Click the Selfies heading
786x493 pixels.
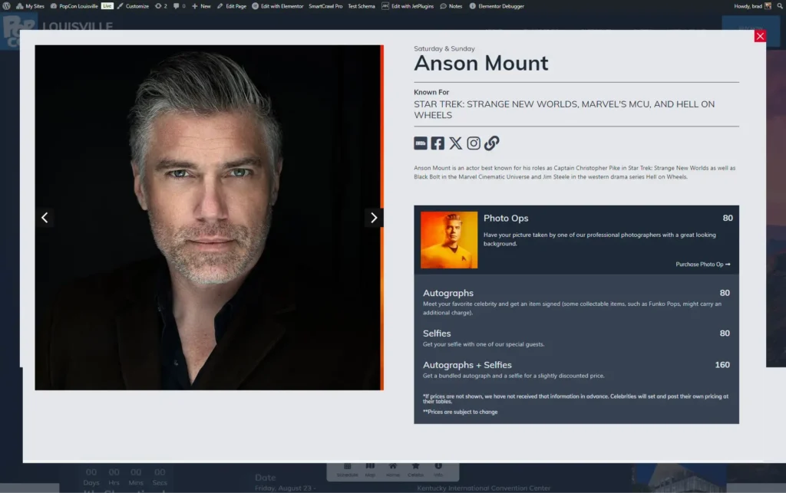click(x=437, y=334)
